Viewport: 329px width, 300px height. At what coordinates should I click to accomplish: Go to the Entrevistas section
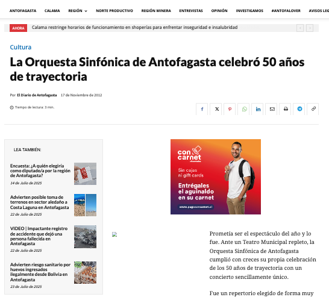click(x=191, y=11)
